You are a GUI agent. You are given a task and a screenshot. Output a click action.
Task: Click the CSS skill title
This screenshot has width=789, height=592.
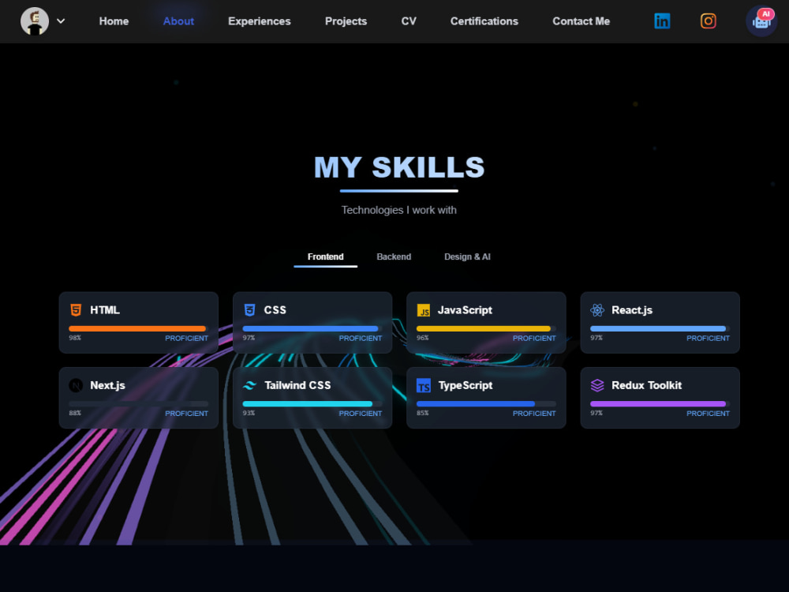click(x=275, y=310)
